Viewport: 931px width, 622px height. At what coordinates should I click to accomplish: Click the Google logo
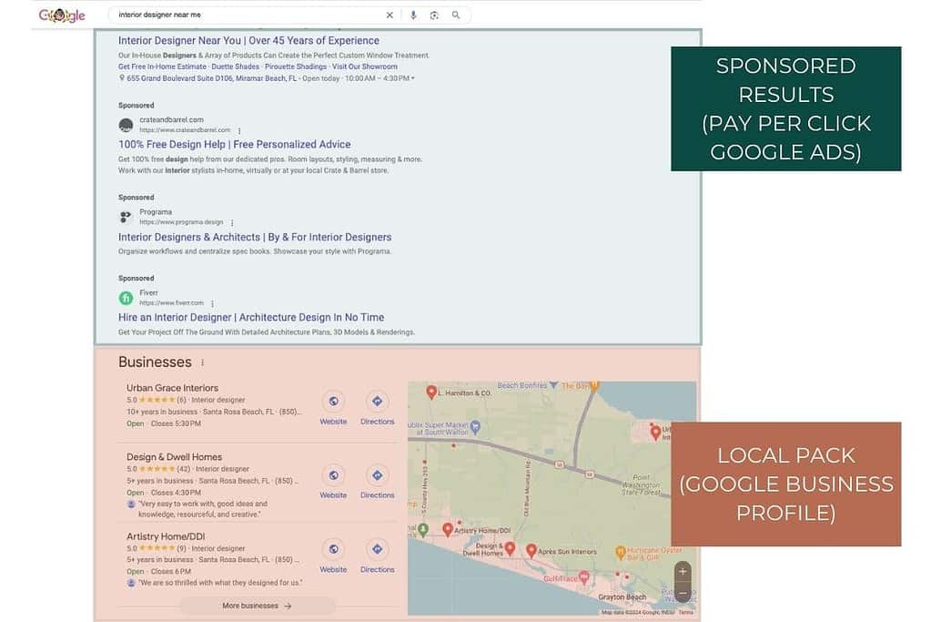(61, 15)
